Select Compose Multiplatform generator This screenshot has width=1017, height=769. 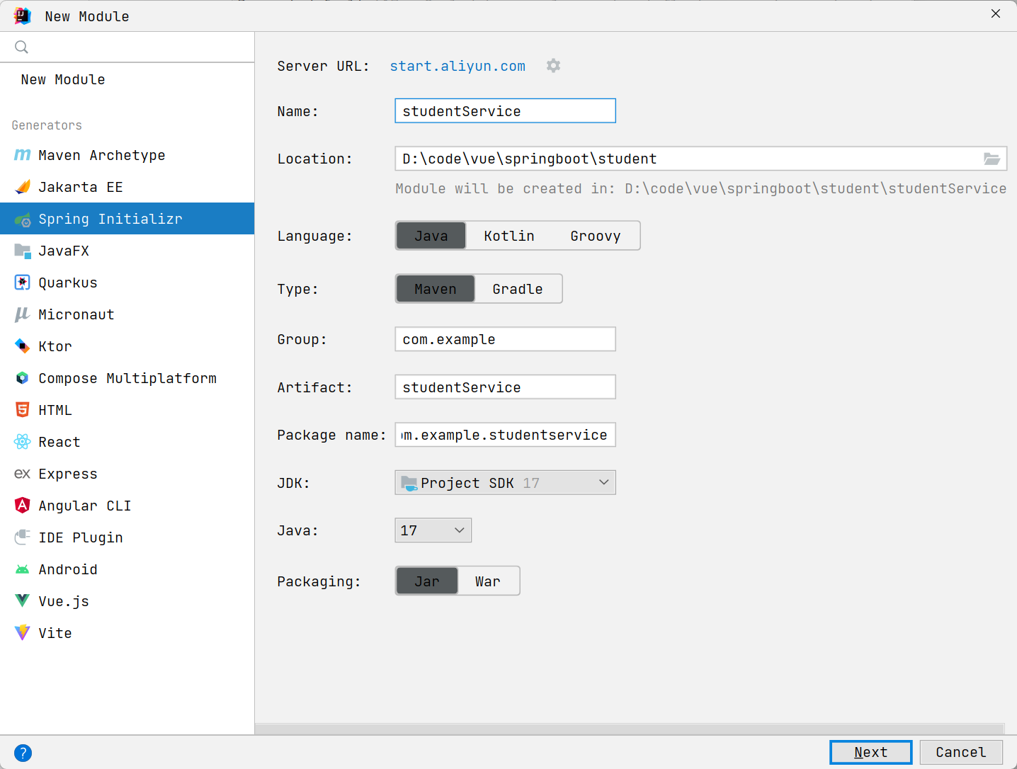click(x=127, y=378)
